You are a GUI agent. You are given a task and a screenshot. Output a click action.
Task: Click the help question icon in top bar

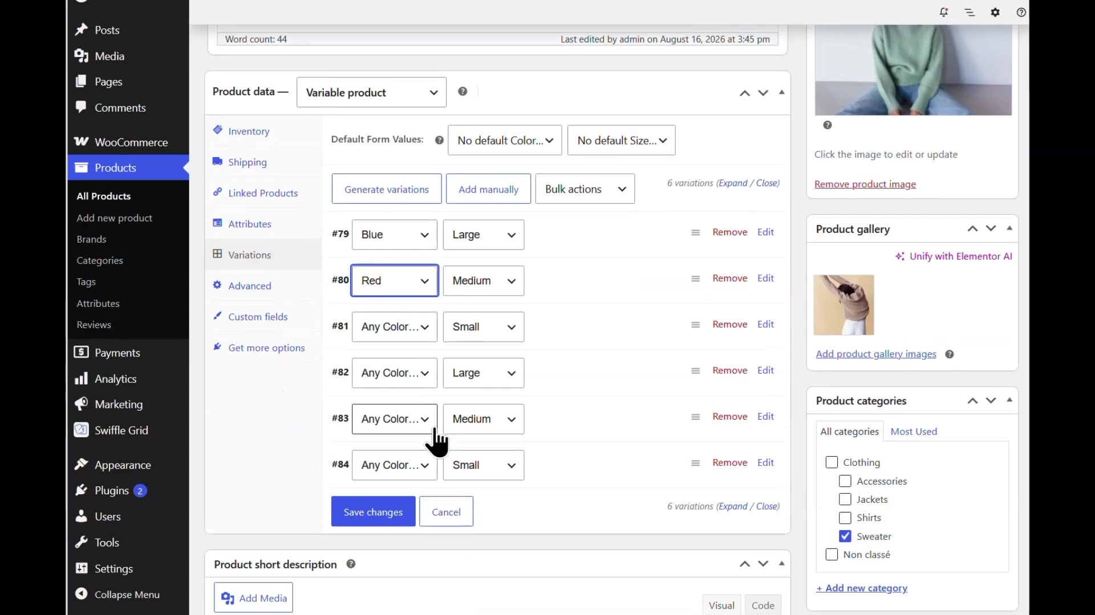(x=1021, y=12)
